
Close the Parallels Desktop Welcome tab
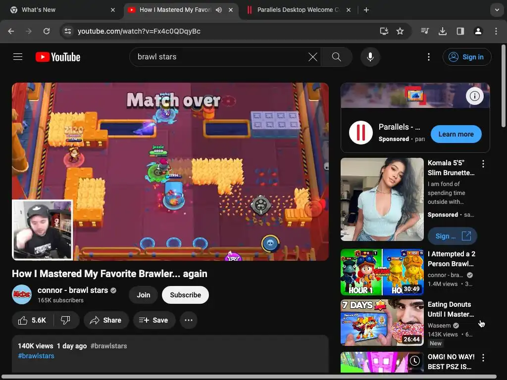click(x=349, y=10)
